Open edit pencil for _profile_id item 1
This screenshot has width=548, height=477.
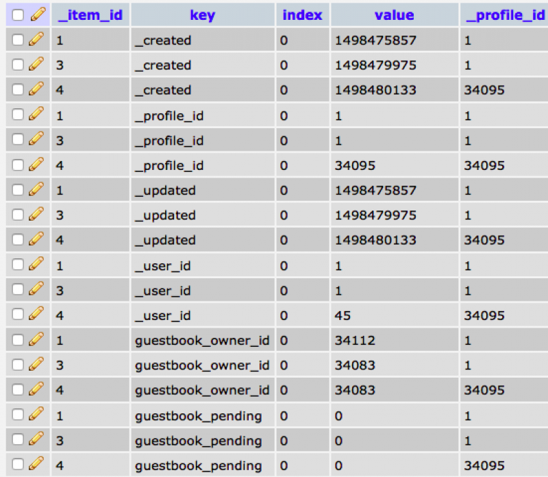pyautogui.click(x=36, y=114)
